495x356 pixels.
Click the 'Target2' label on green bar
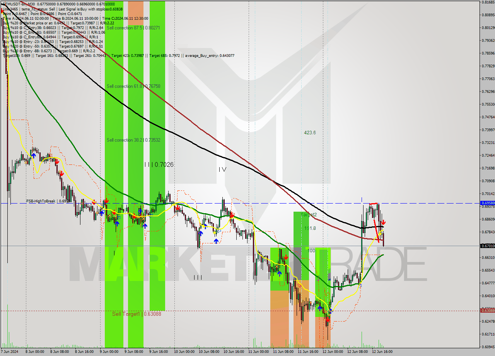309,215
